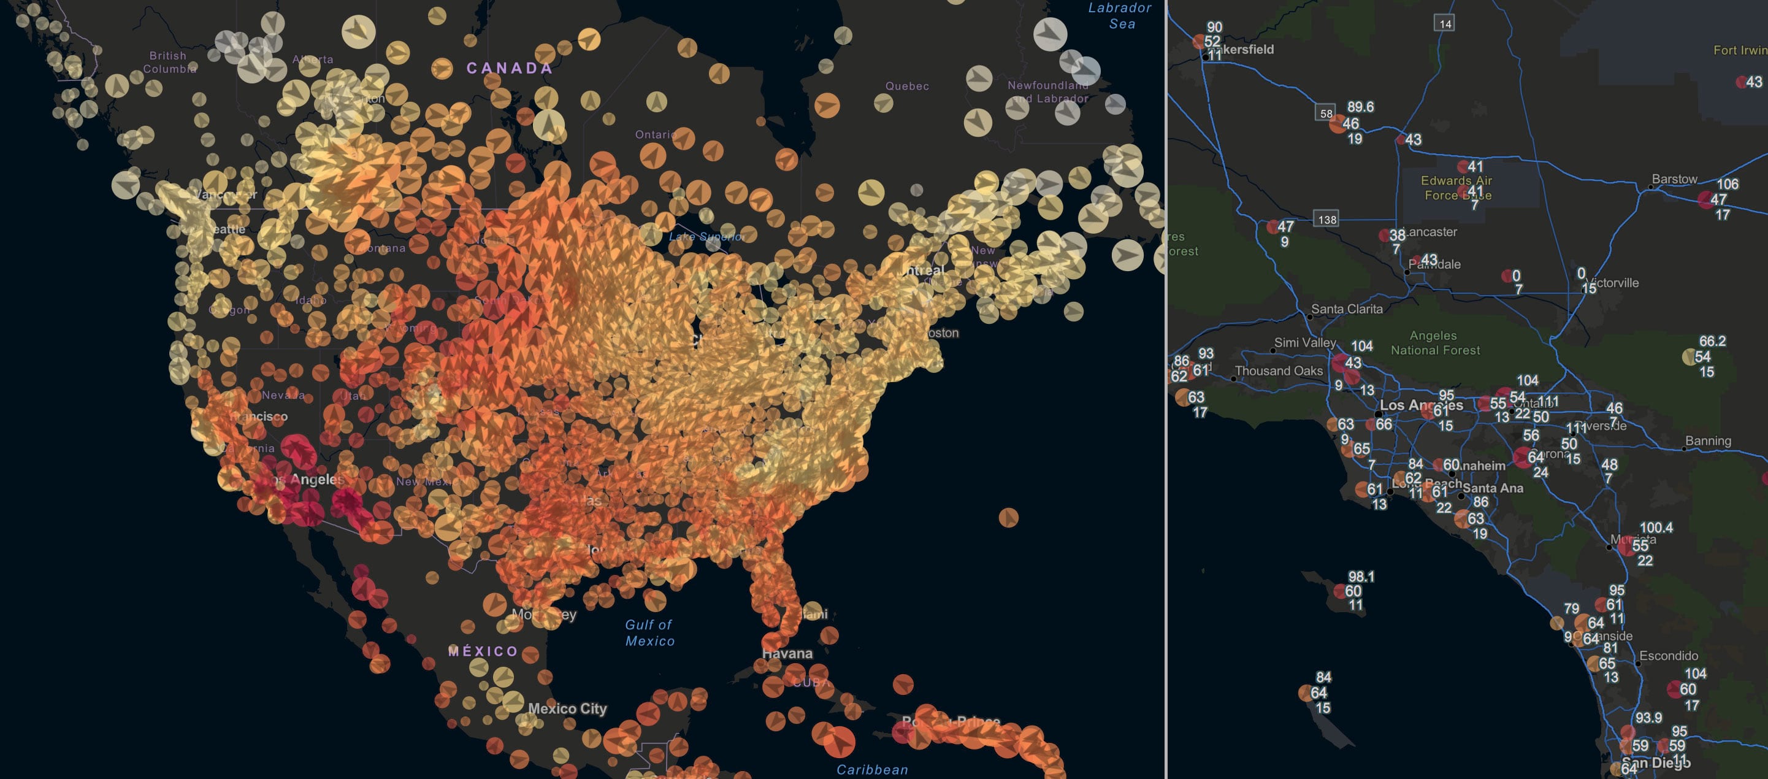Click the MÉXICO country label
1768x779 pixels.
coord(483,651)
